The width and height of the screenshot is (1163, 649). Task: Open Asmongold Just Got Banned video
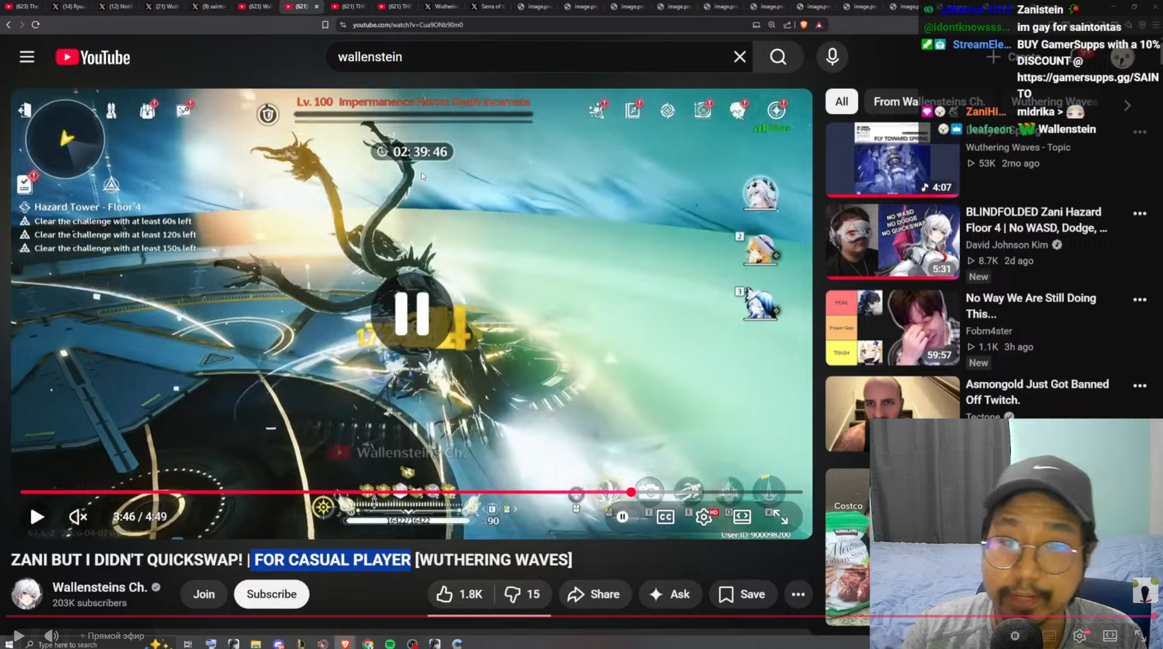coord(1037,392)
